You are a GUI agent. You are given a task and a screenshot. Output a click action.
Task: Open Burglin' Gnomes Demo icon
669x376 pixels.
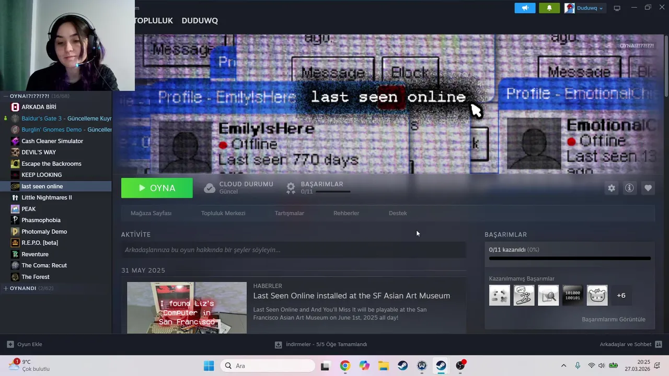15,130
